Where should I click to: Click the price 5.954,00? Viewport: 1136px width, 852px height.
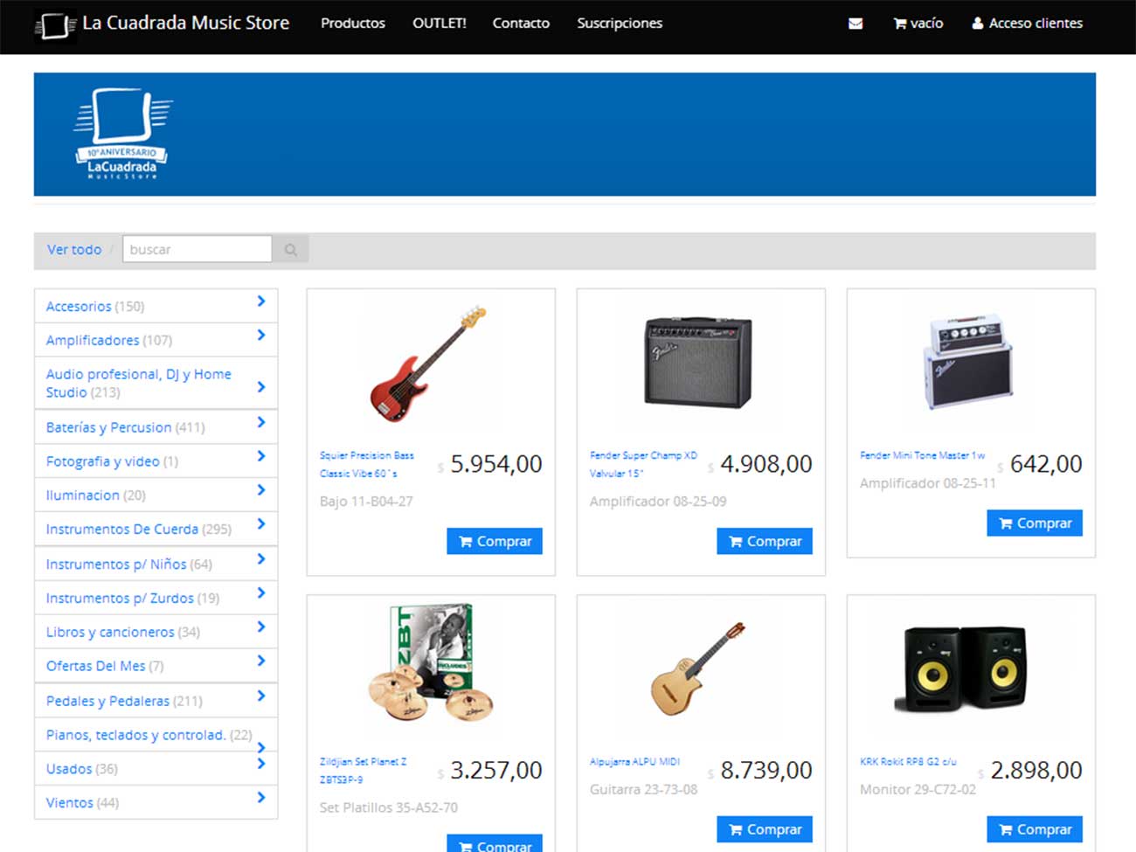tap(496, 464)
